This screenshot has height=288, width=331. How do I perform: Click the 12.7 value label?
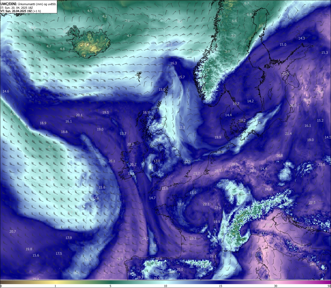click(x=180, y=204)
